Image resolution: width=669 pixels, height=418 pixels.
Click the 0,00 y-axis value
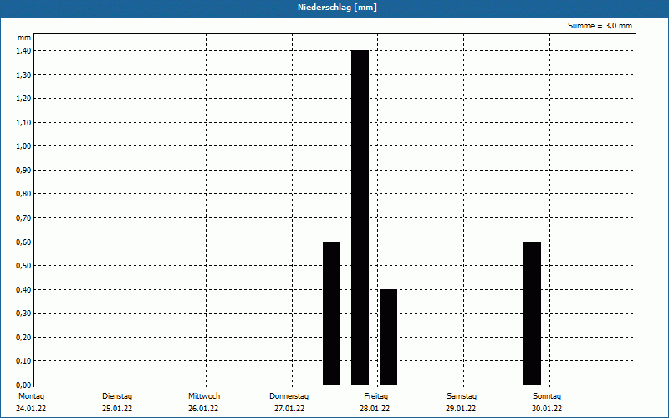23,385
